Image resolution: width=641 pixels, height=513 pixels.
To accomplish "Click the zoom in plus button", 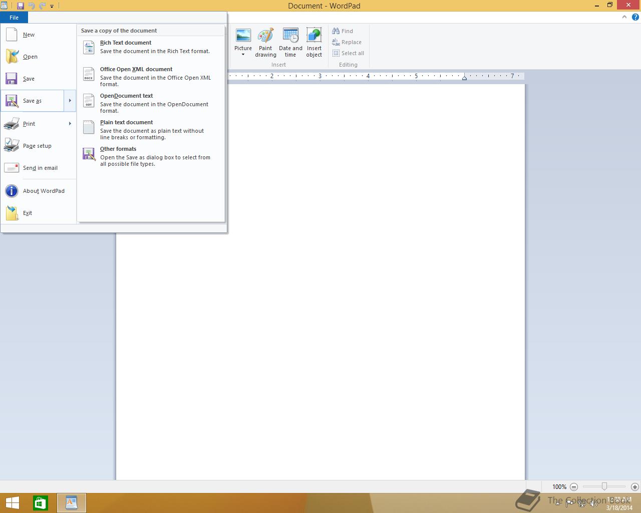I will tap(635, 486).
